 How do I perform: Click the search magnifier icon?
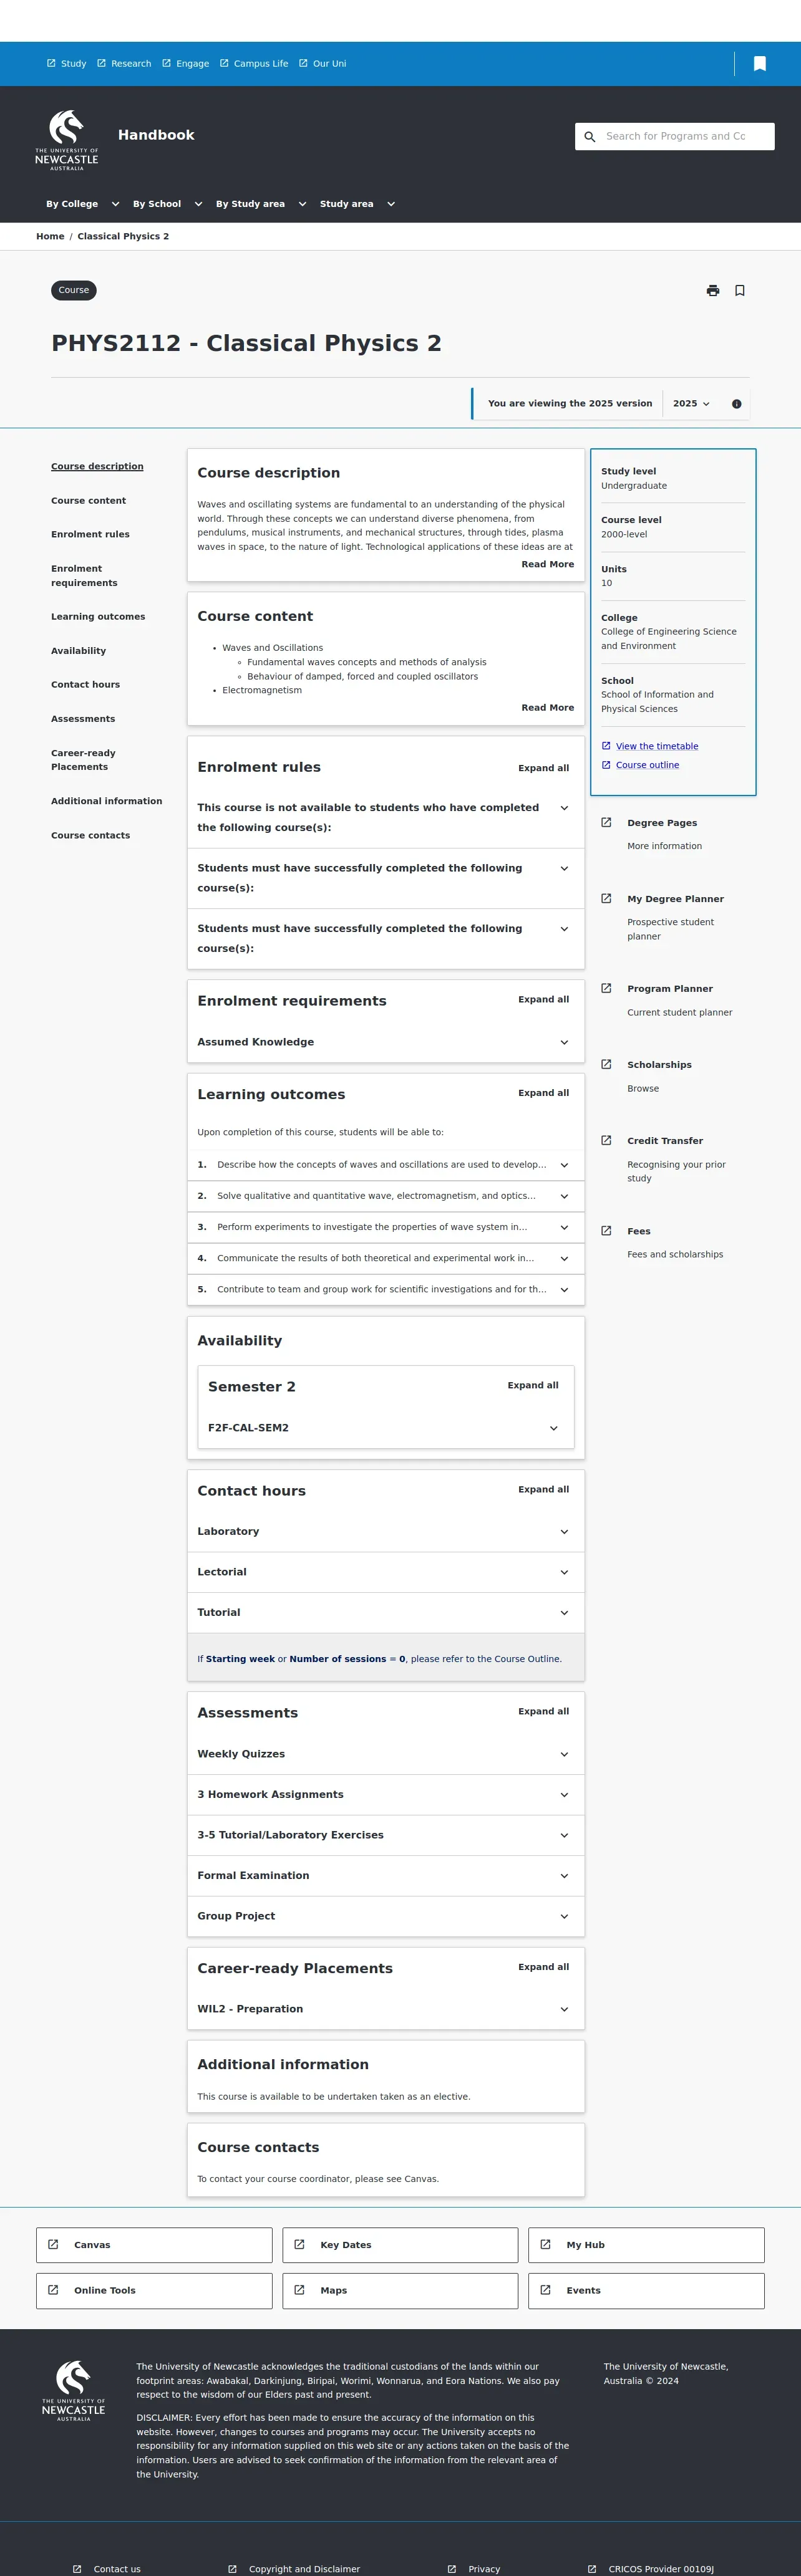tap(590, 137)
